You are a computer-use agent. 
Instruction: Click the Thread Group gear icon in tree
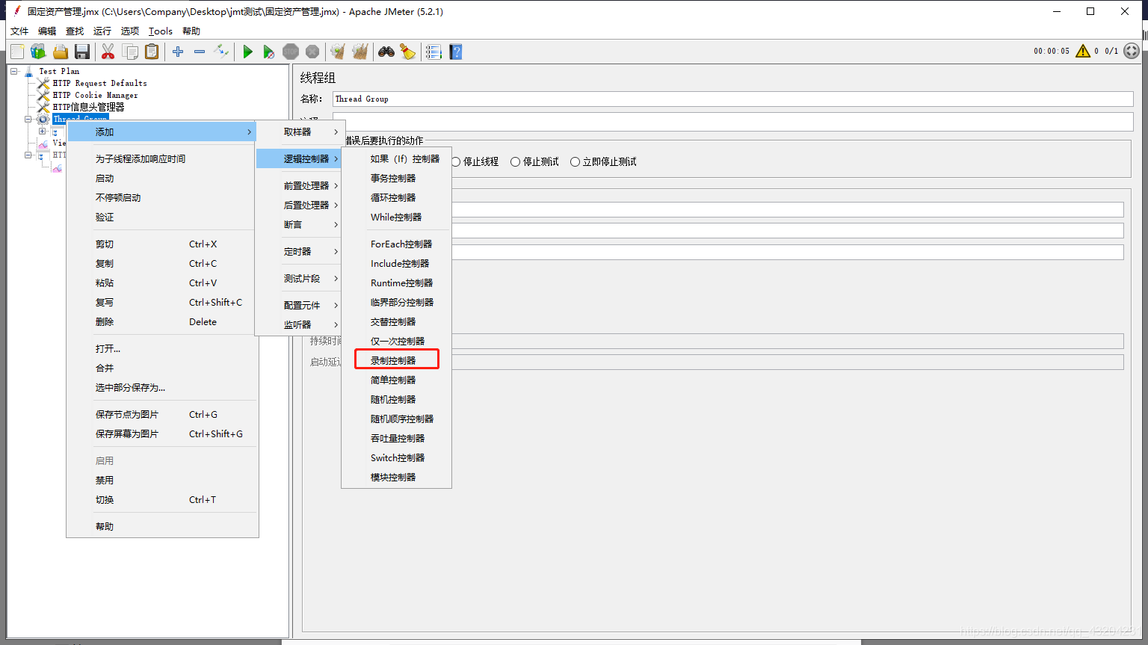[43, 120]
